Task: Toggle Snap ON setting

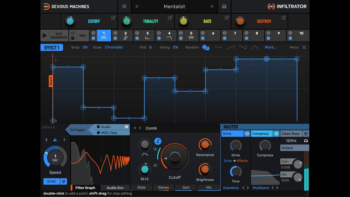Action: point(85,47)
